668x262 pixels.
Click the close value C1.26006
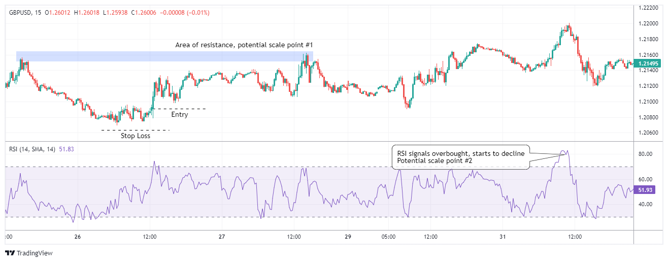(x=145, y=12)
